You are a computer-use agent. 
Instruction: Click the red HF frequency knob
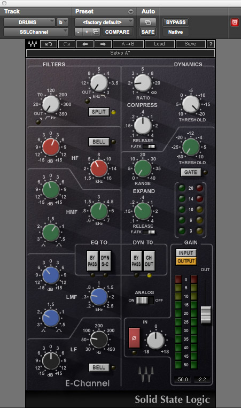pos(99,168)
